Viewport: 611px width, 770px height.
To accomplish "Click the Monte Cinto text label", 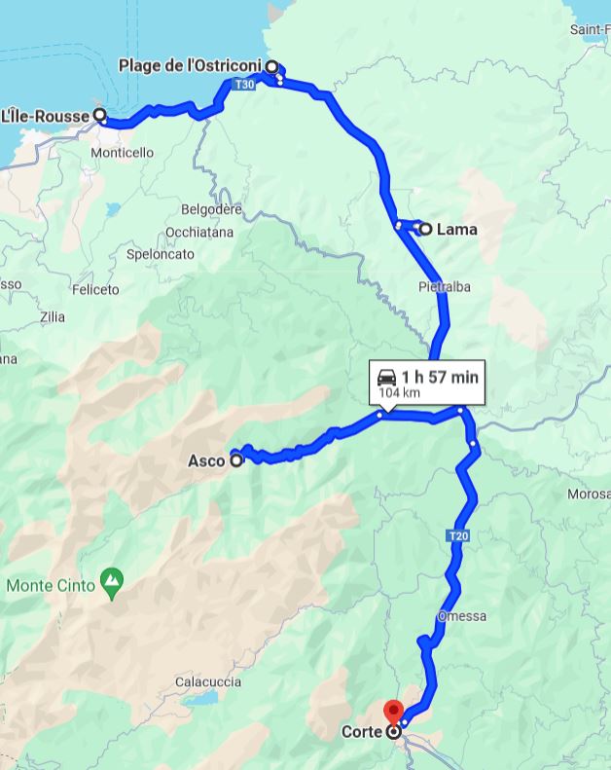I will tap(51, 585).
